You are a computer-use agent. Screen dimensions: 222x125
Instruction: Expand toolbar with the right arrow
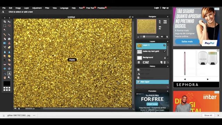point(9,18)
